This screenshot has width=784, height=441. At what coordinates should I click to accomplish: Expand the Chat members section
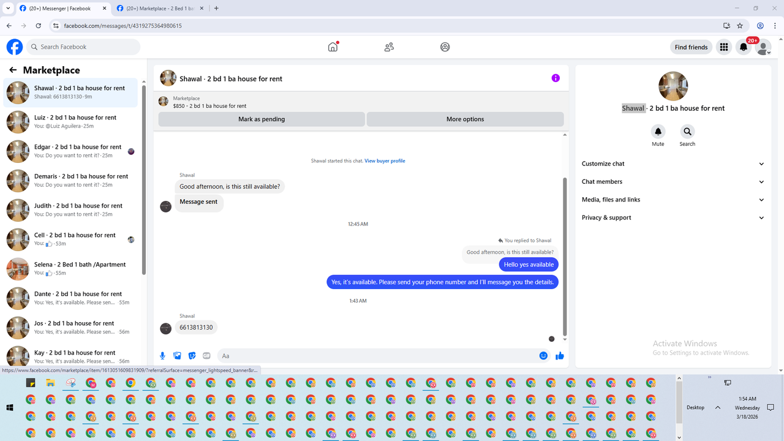[673, 181]
